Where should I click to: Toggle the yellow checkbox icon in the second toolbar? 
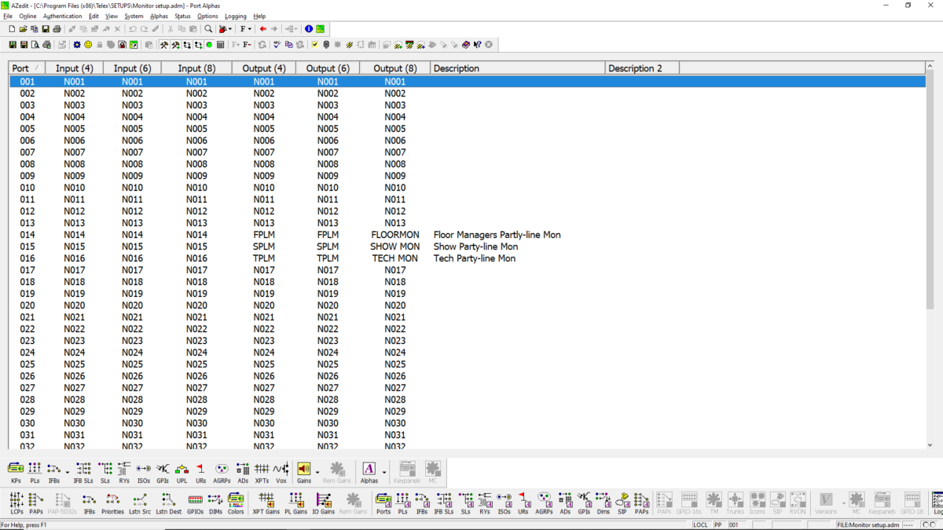315,44
